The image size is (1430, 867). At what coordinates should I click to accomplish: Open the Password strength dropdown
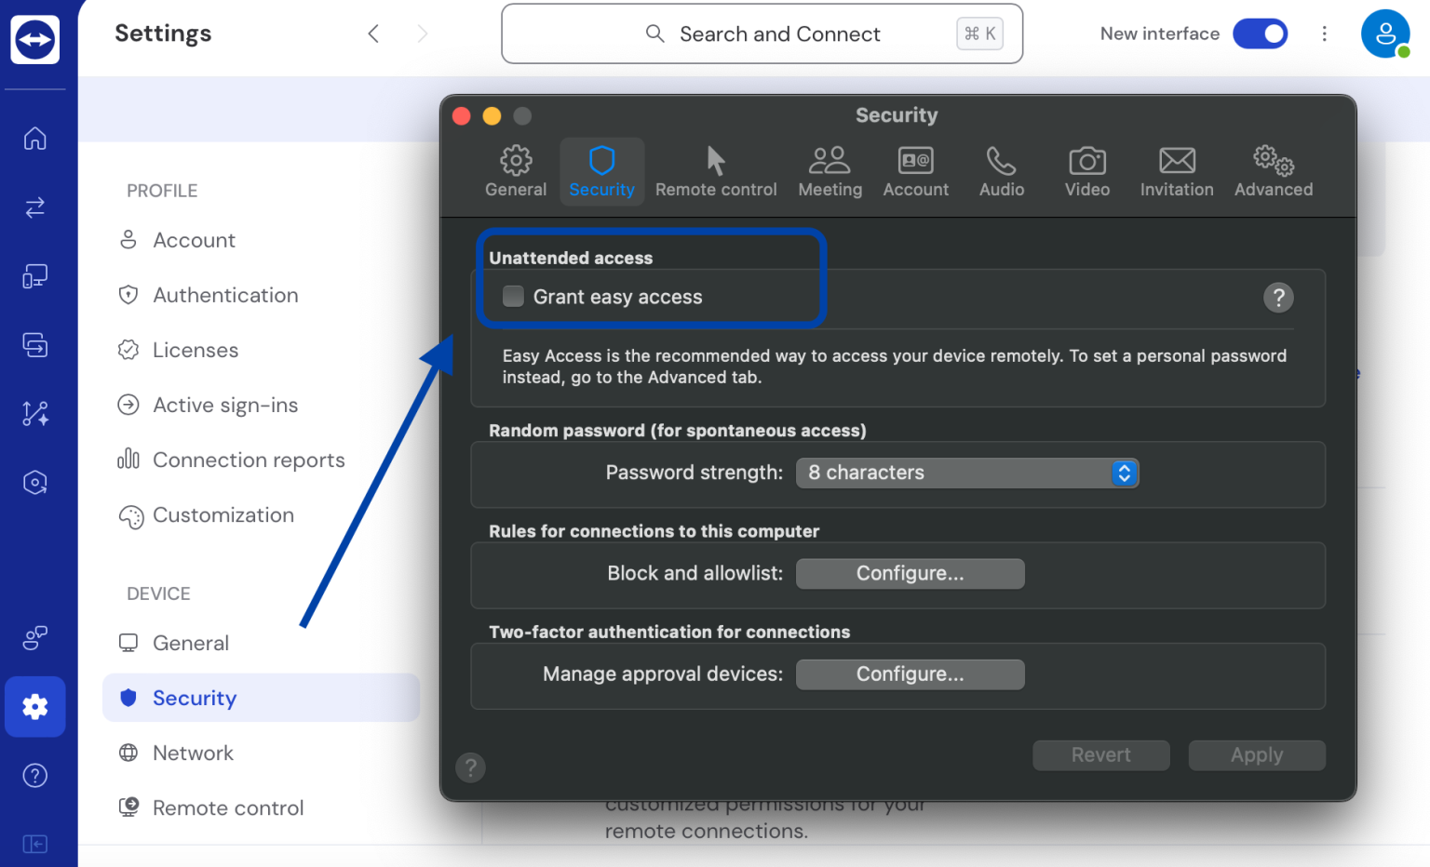coord(966,473)
